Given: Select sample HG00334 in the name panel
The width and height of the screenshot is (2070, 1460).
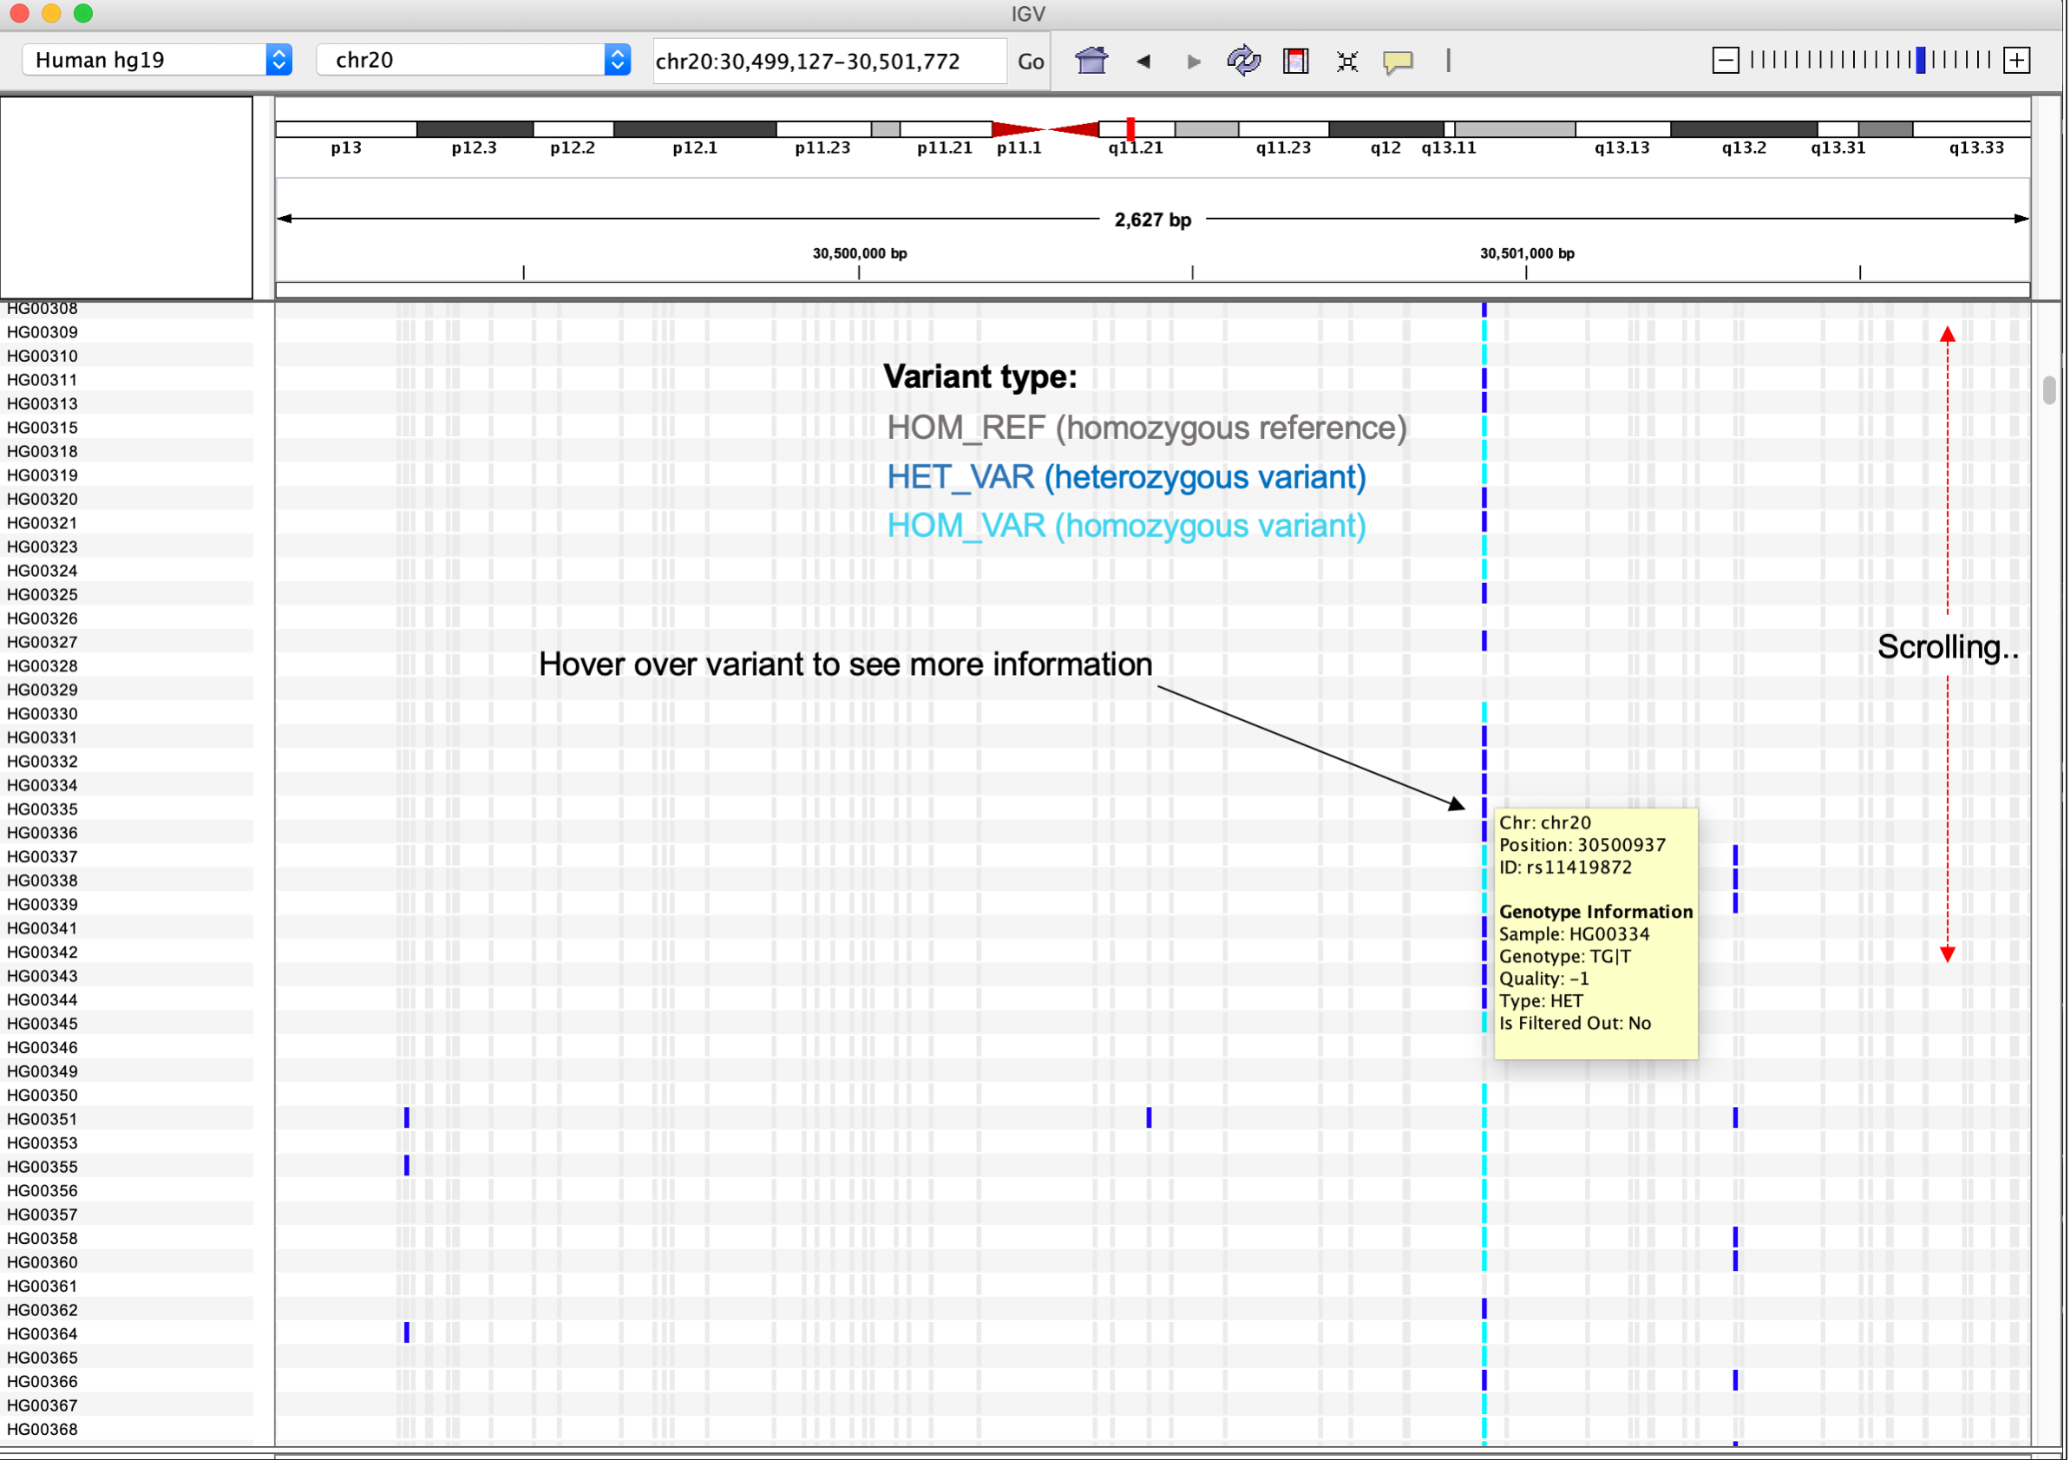Looking at the screenshot, I should pos(43,785).
